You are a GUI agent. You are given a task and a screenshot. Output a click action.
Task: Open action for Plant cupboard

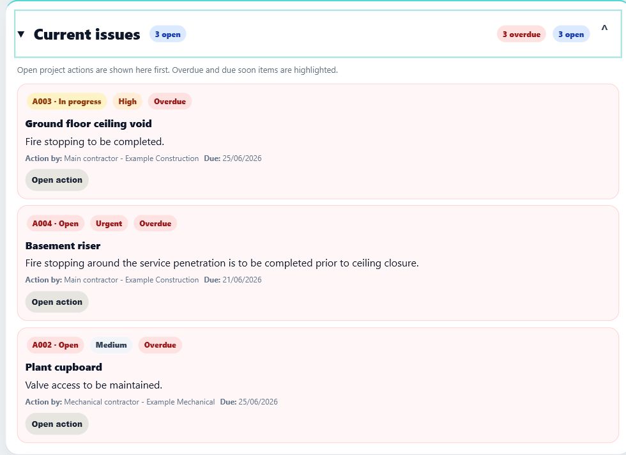(57, 424)
